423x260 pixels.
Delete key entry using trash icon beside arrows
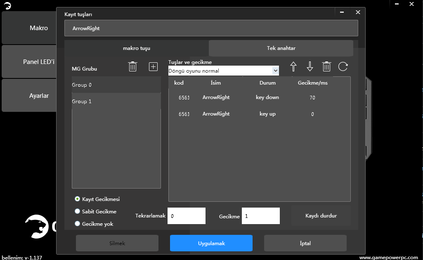click(326, 66)
